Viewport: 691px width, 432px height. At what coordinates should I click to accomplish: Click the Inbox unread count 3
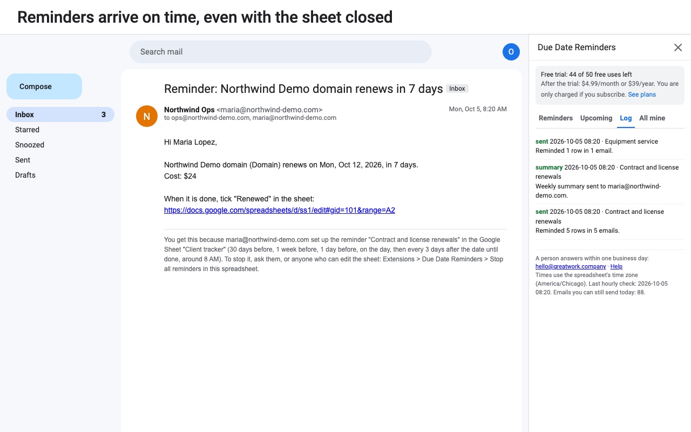pyautogui.click(x=104, y=114)
